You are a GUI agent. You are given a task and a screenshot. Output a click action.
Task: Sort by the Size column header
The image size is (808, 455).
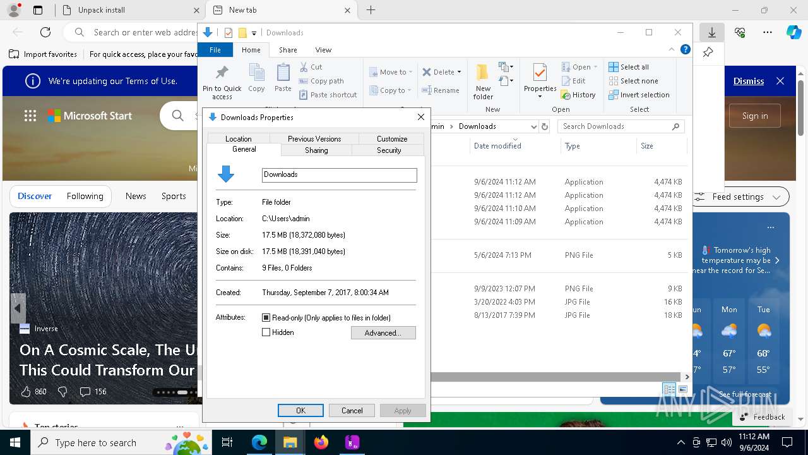click(x=661, y=146)
